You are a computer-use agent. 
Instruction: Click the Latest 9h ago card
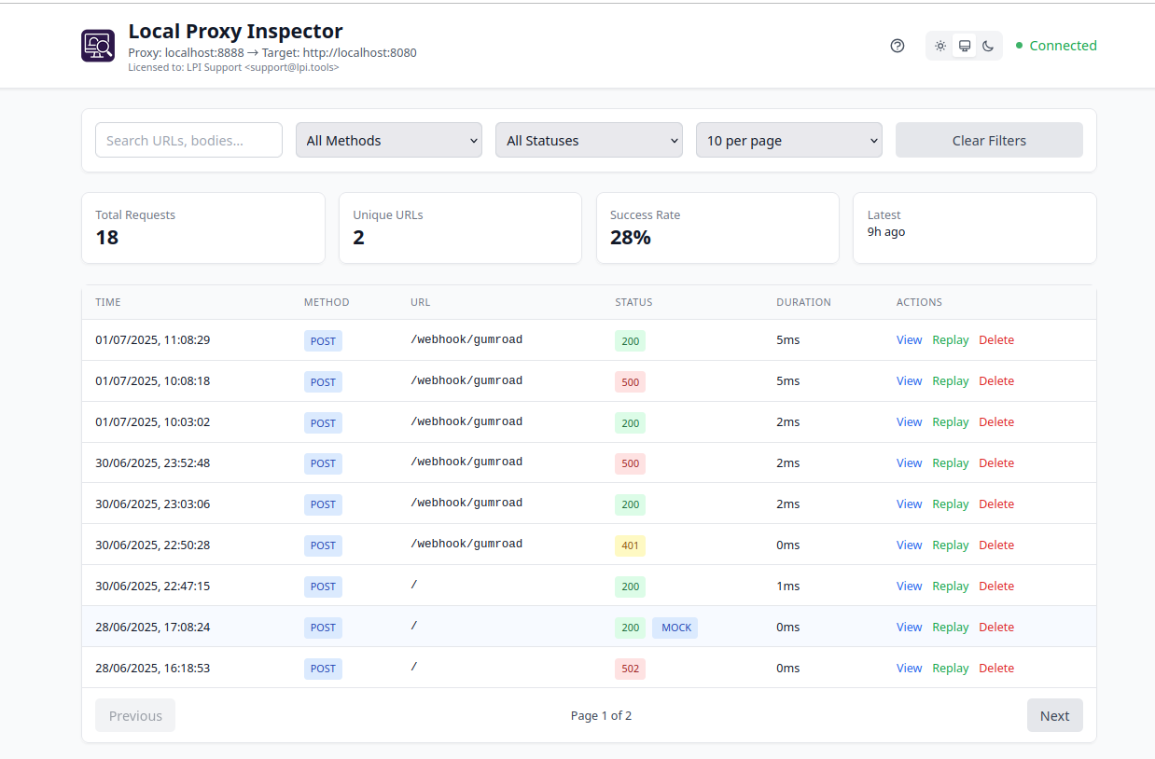pyautogui.click(x=975, y=228)
